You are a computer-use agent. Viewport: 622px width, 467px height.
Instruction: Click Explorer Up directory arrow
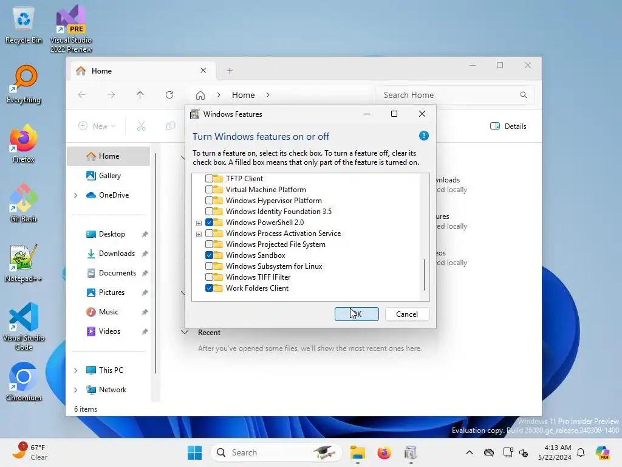[140, 95]
